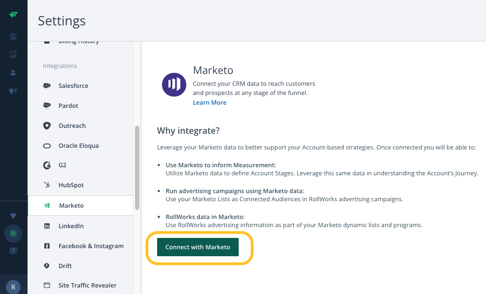
Task: Click the Site Traffic Revealer window icon
Action: 47,285
